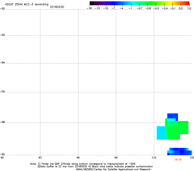Click the 90 longitude axis label
Screen dimensions: 194x171
coord(2,158)
